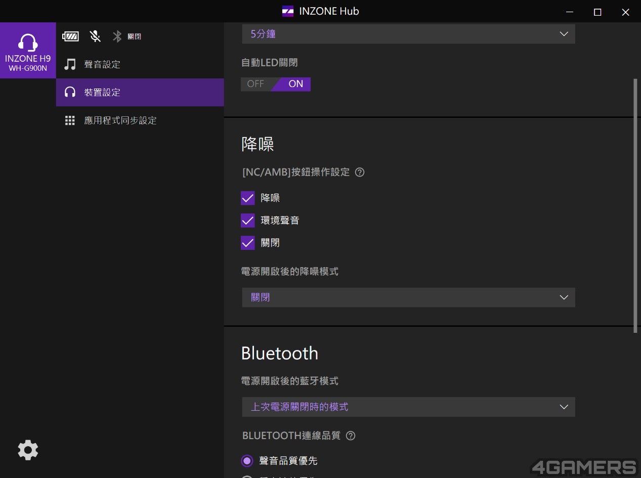Click the INZONE Hub logo in title bar
This screenshot has width=641, height=478.
288,11
